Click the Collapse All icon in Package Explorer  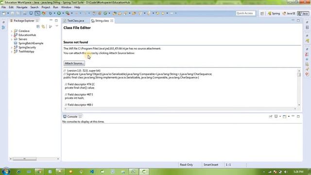point(38,26)
